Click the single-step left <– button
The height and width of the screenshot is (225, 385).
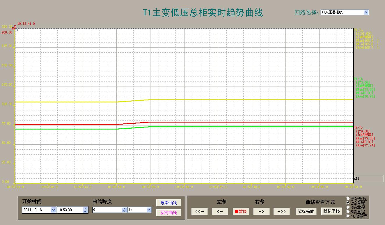pos(220,212)
